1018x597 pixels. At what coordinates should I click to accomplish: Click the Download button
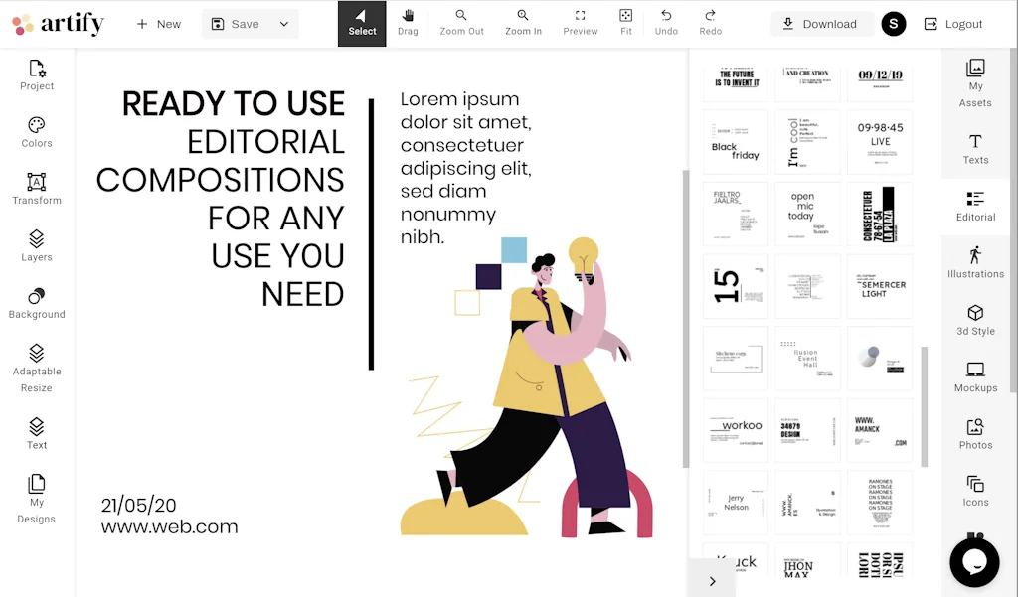821,24
